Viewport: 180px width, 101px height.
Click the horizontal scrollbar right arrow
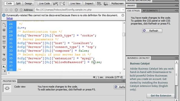[x=120, y=73]
